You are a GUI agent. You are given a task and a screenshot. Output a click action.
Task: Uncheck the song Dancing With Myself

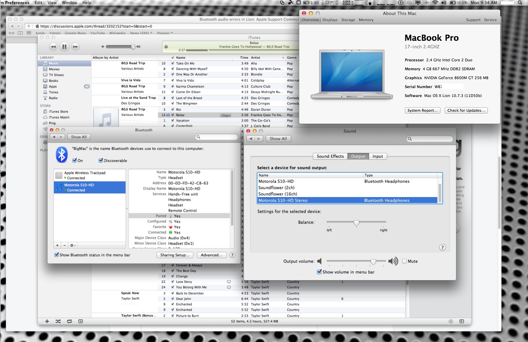[173, 69]
